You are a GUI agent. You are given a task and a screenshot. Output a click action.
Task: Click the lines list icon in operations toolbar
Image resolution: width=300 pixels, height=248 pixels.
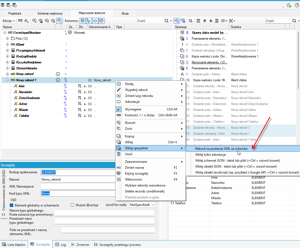pyautogui.click(x=217, y=21)
